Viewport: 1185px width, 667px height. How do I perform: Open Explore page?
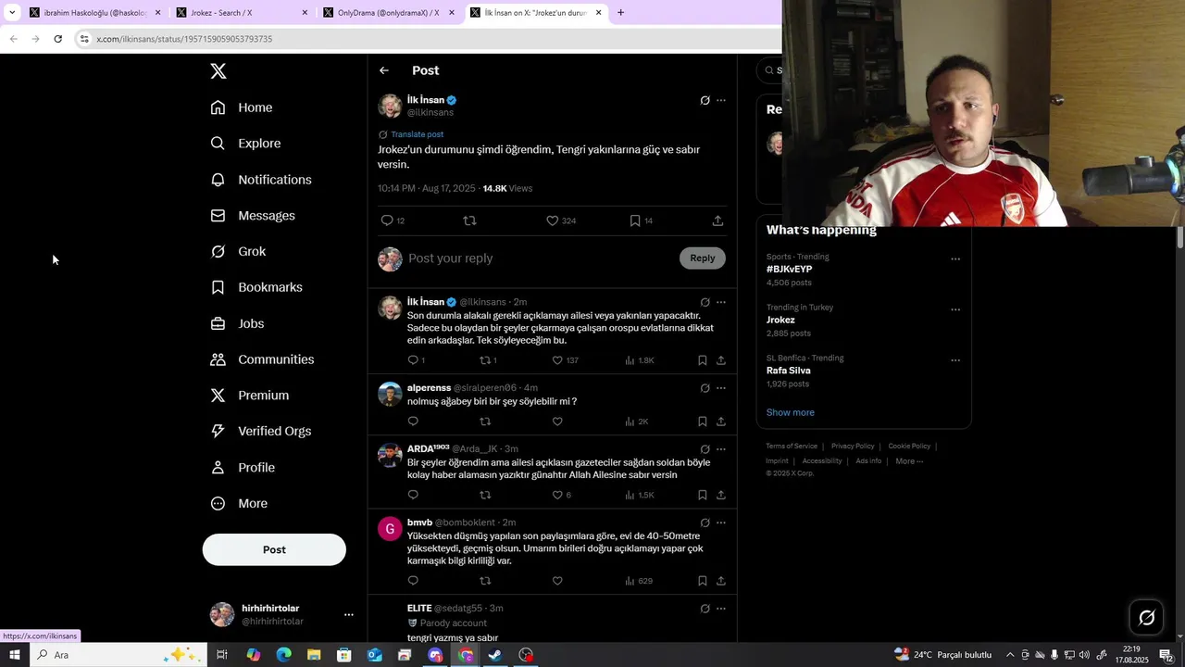pyautogui.click(x=245, y=144)
